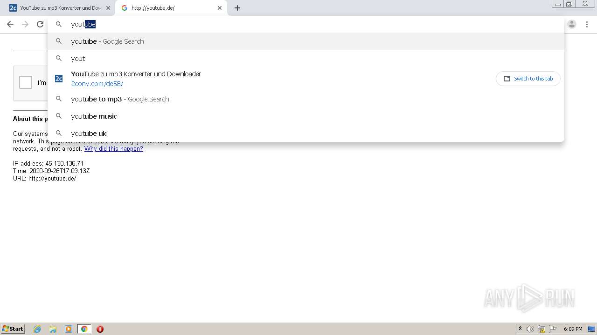
Task: Open a new tab with plus button
Action: (237, 8)
